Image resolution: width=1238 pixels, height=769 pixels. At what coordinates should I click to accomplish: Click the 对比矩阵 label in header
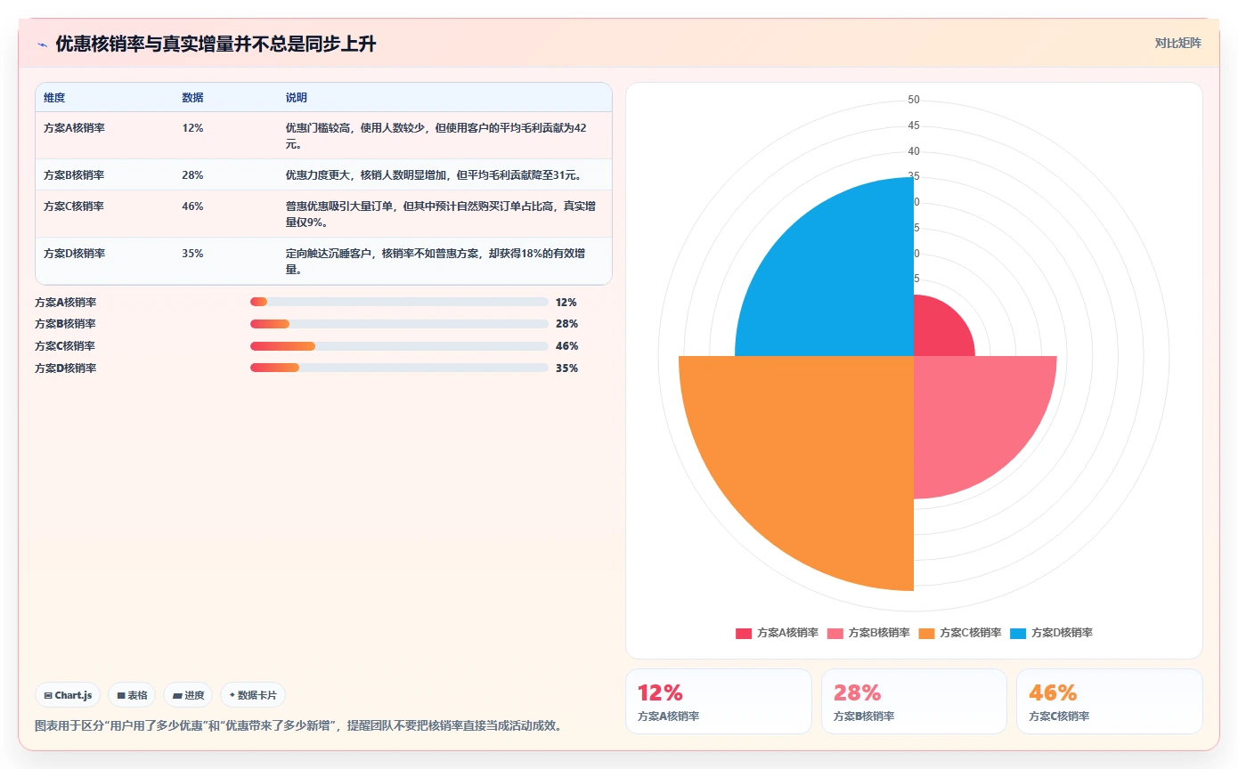point(1177,43)
